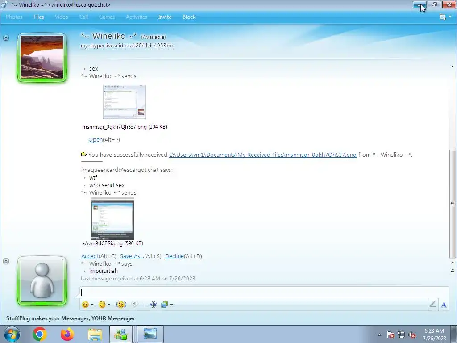This screenshot has height=343, width=457.
Task: Open the wink picker icon
Action: [x=102, y=305]
